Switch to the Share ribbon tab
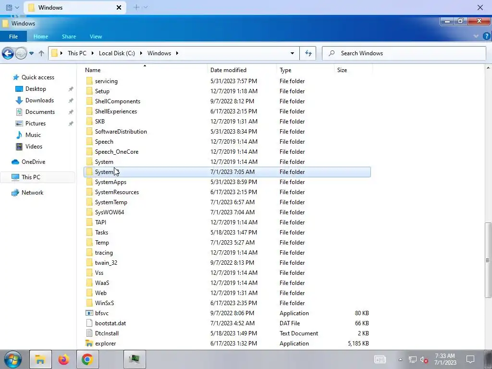 coord(69,37)
